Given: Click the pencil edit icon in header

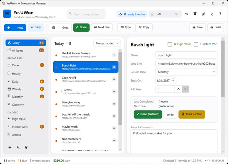Looking at the screenshot, I should tap(186, 14).
